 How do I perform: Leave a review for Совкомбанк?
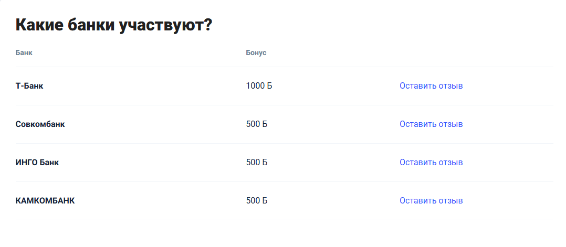(x=431, y=124)
